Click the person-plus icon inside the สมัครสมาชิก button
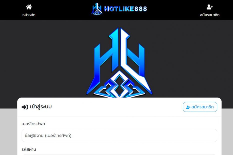Screen dimensions: 233x155 (188, 107)
